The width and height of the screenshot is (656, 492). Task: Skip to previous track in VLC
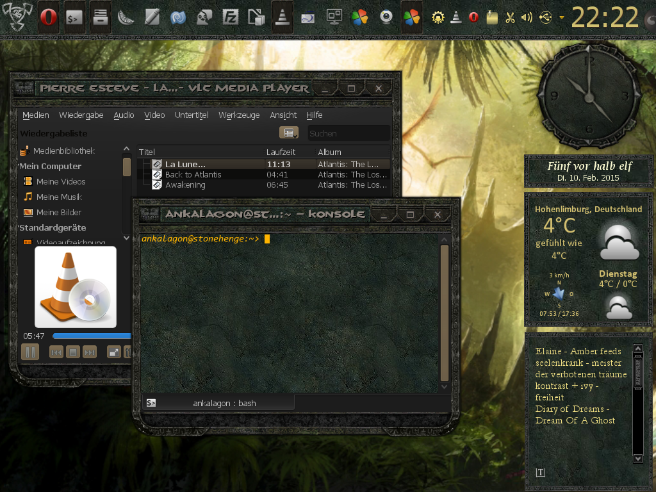(x=56, y=352)
